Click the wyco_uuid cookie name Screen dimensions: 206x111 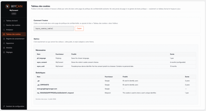point(41,66)
